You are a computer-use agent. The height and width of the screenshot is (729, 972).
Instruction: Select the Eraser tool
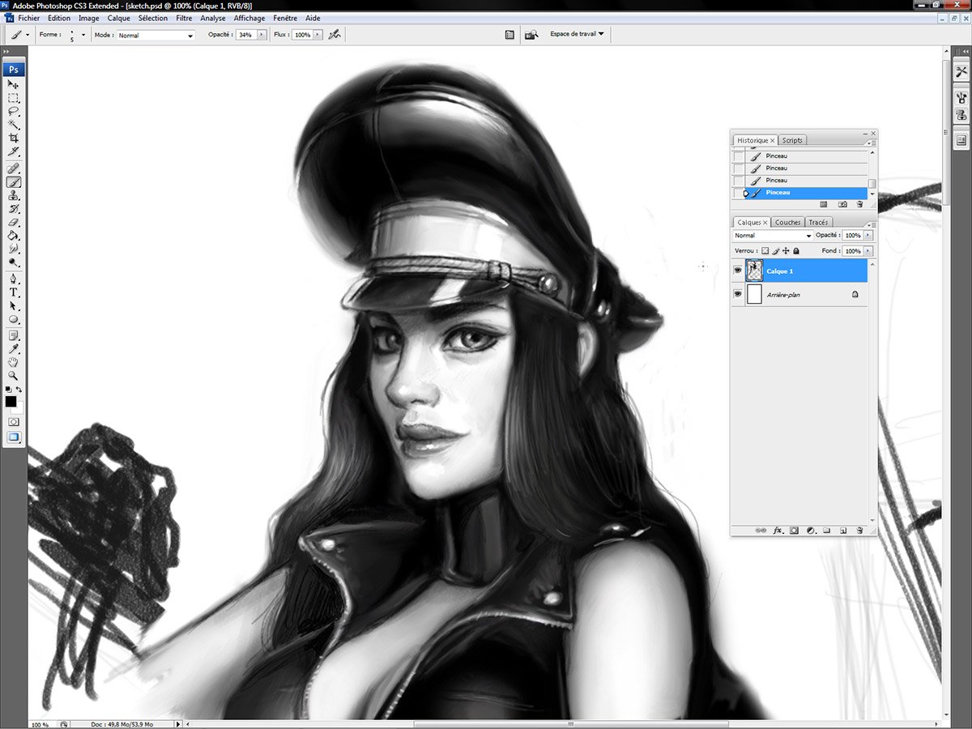pyautogui.click(x=14, y=223)
